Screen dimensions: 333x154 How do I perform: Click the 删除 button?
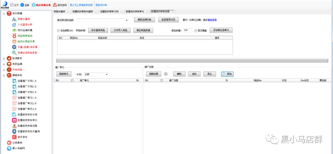pos(179,74)
